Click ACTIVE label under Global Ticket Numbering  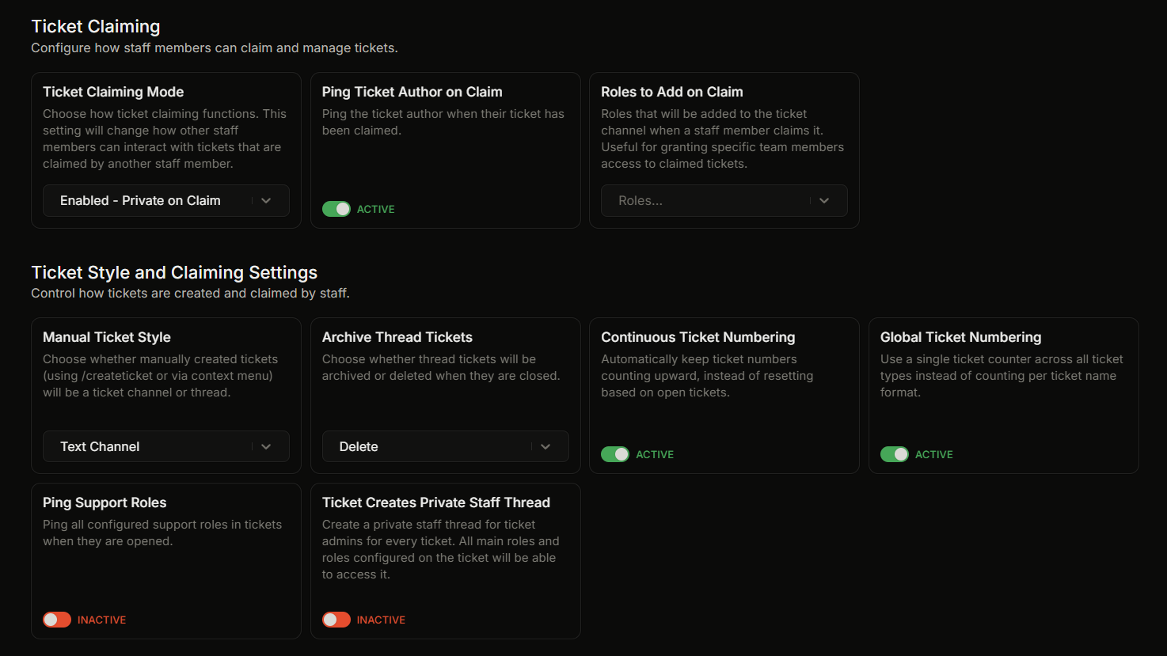(x=934, y=454)
